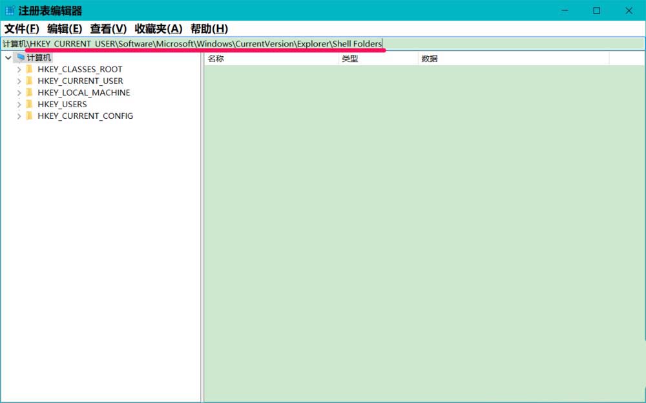Expand the HKEY_LOCAL_MACHINE key
646x403 pixels.
click(x=19, y=92)
